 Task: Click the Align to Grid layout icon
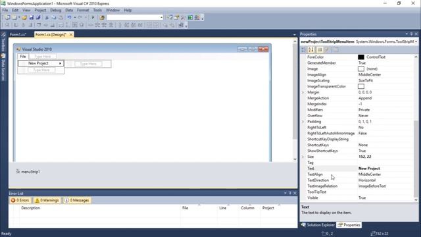[x=7, y=25]
